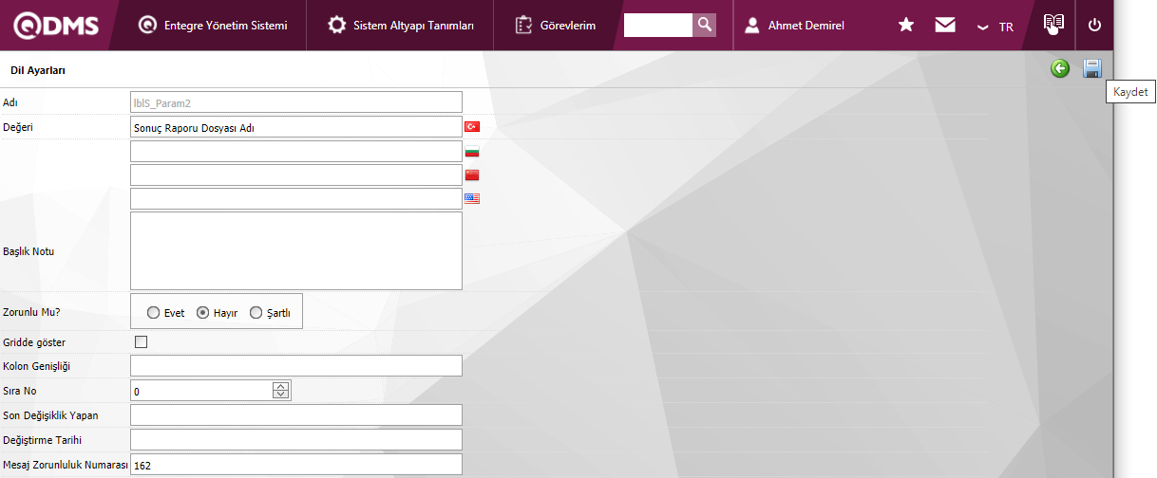This screenshot has width=1157, height=478.
Task: Click the power logout icon
Action: (1094, 26)
